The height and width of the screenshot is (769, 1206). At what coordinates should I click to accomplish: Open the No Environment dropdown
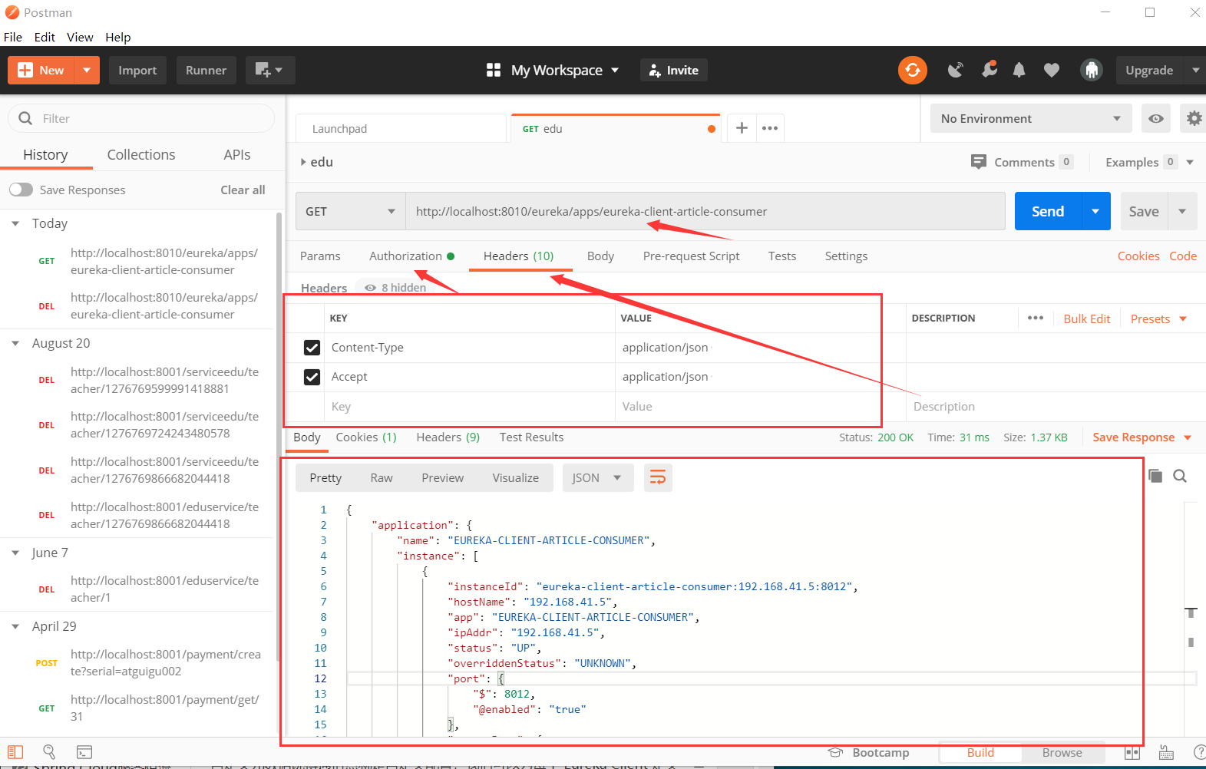click(x=1031, y=118)
